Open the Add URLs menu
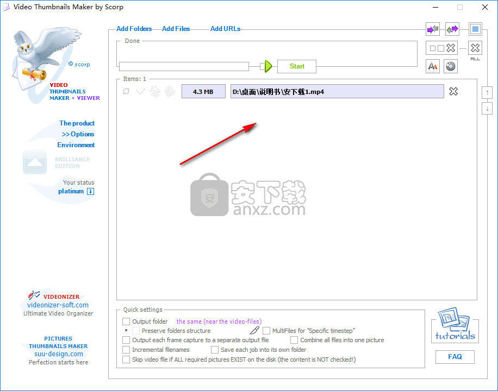This screenshot has width=498, height=391. (x=225, y=29)
